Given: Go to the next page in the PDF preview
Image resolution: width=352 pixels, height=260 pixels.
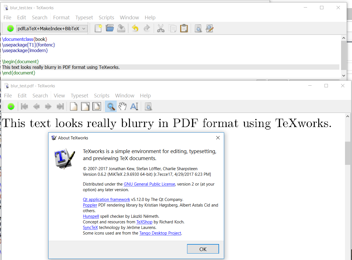Looking at the screenshot, I should (x=48, y=106).
